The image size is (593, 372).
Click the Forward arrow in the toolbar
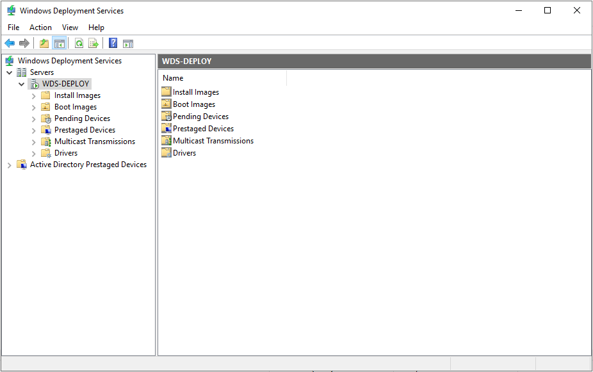(24, 44)
